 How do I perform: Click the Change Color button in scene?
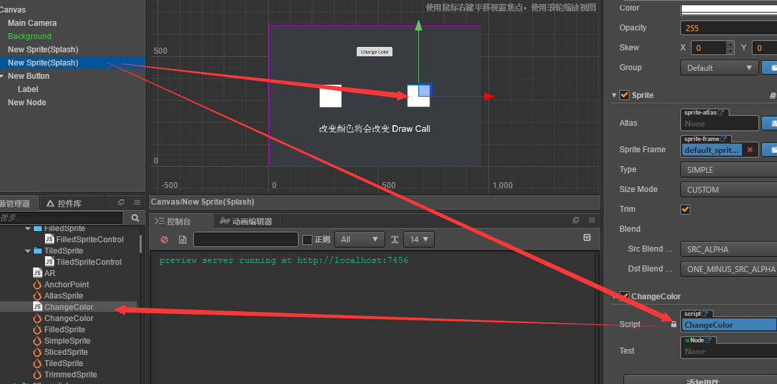[375, 52]
